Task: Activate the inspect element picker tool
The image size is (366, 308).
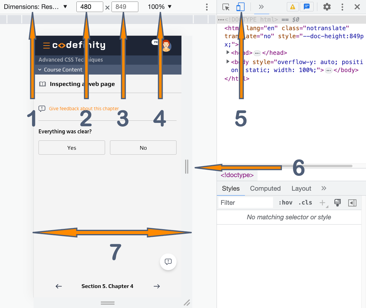Action: 226,7
